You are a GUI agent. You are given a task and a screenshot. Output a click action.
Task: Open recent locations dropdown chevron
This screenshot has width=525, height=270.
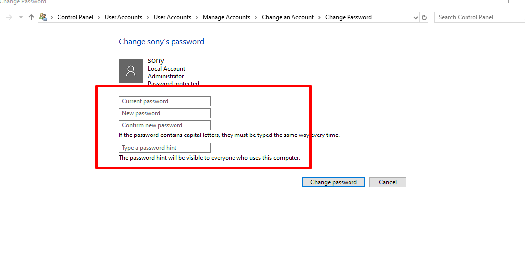tap(21, 17)
